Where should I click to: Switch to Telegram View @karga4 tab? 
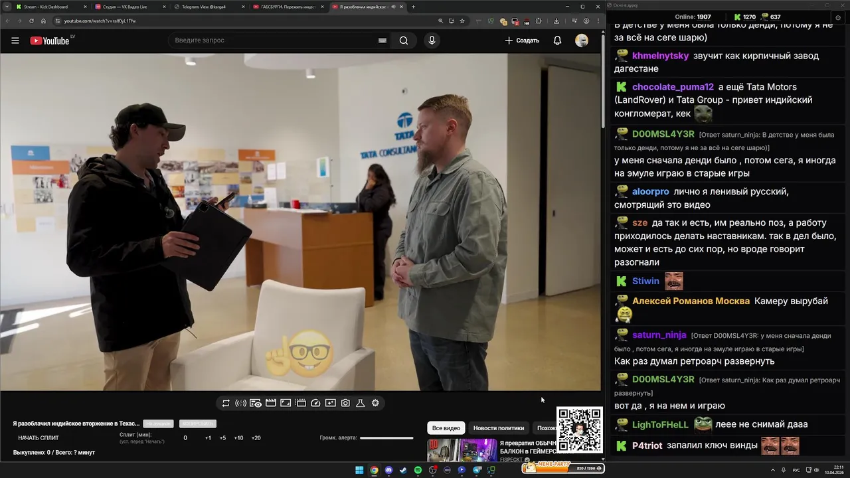[x=209, y=7]
